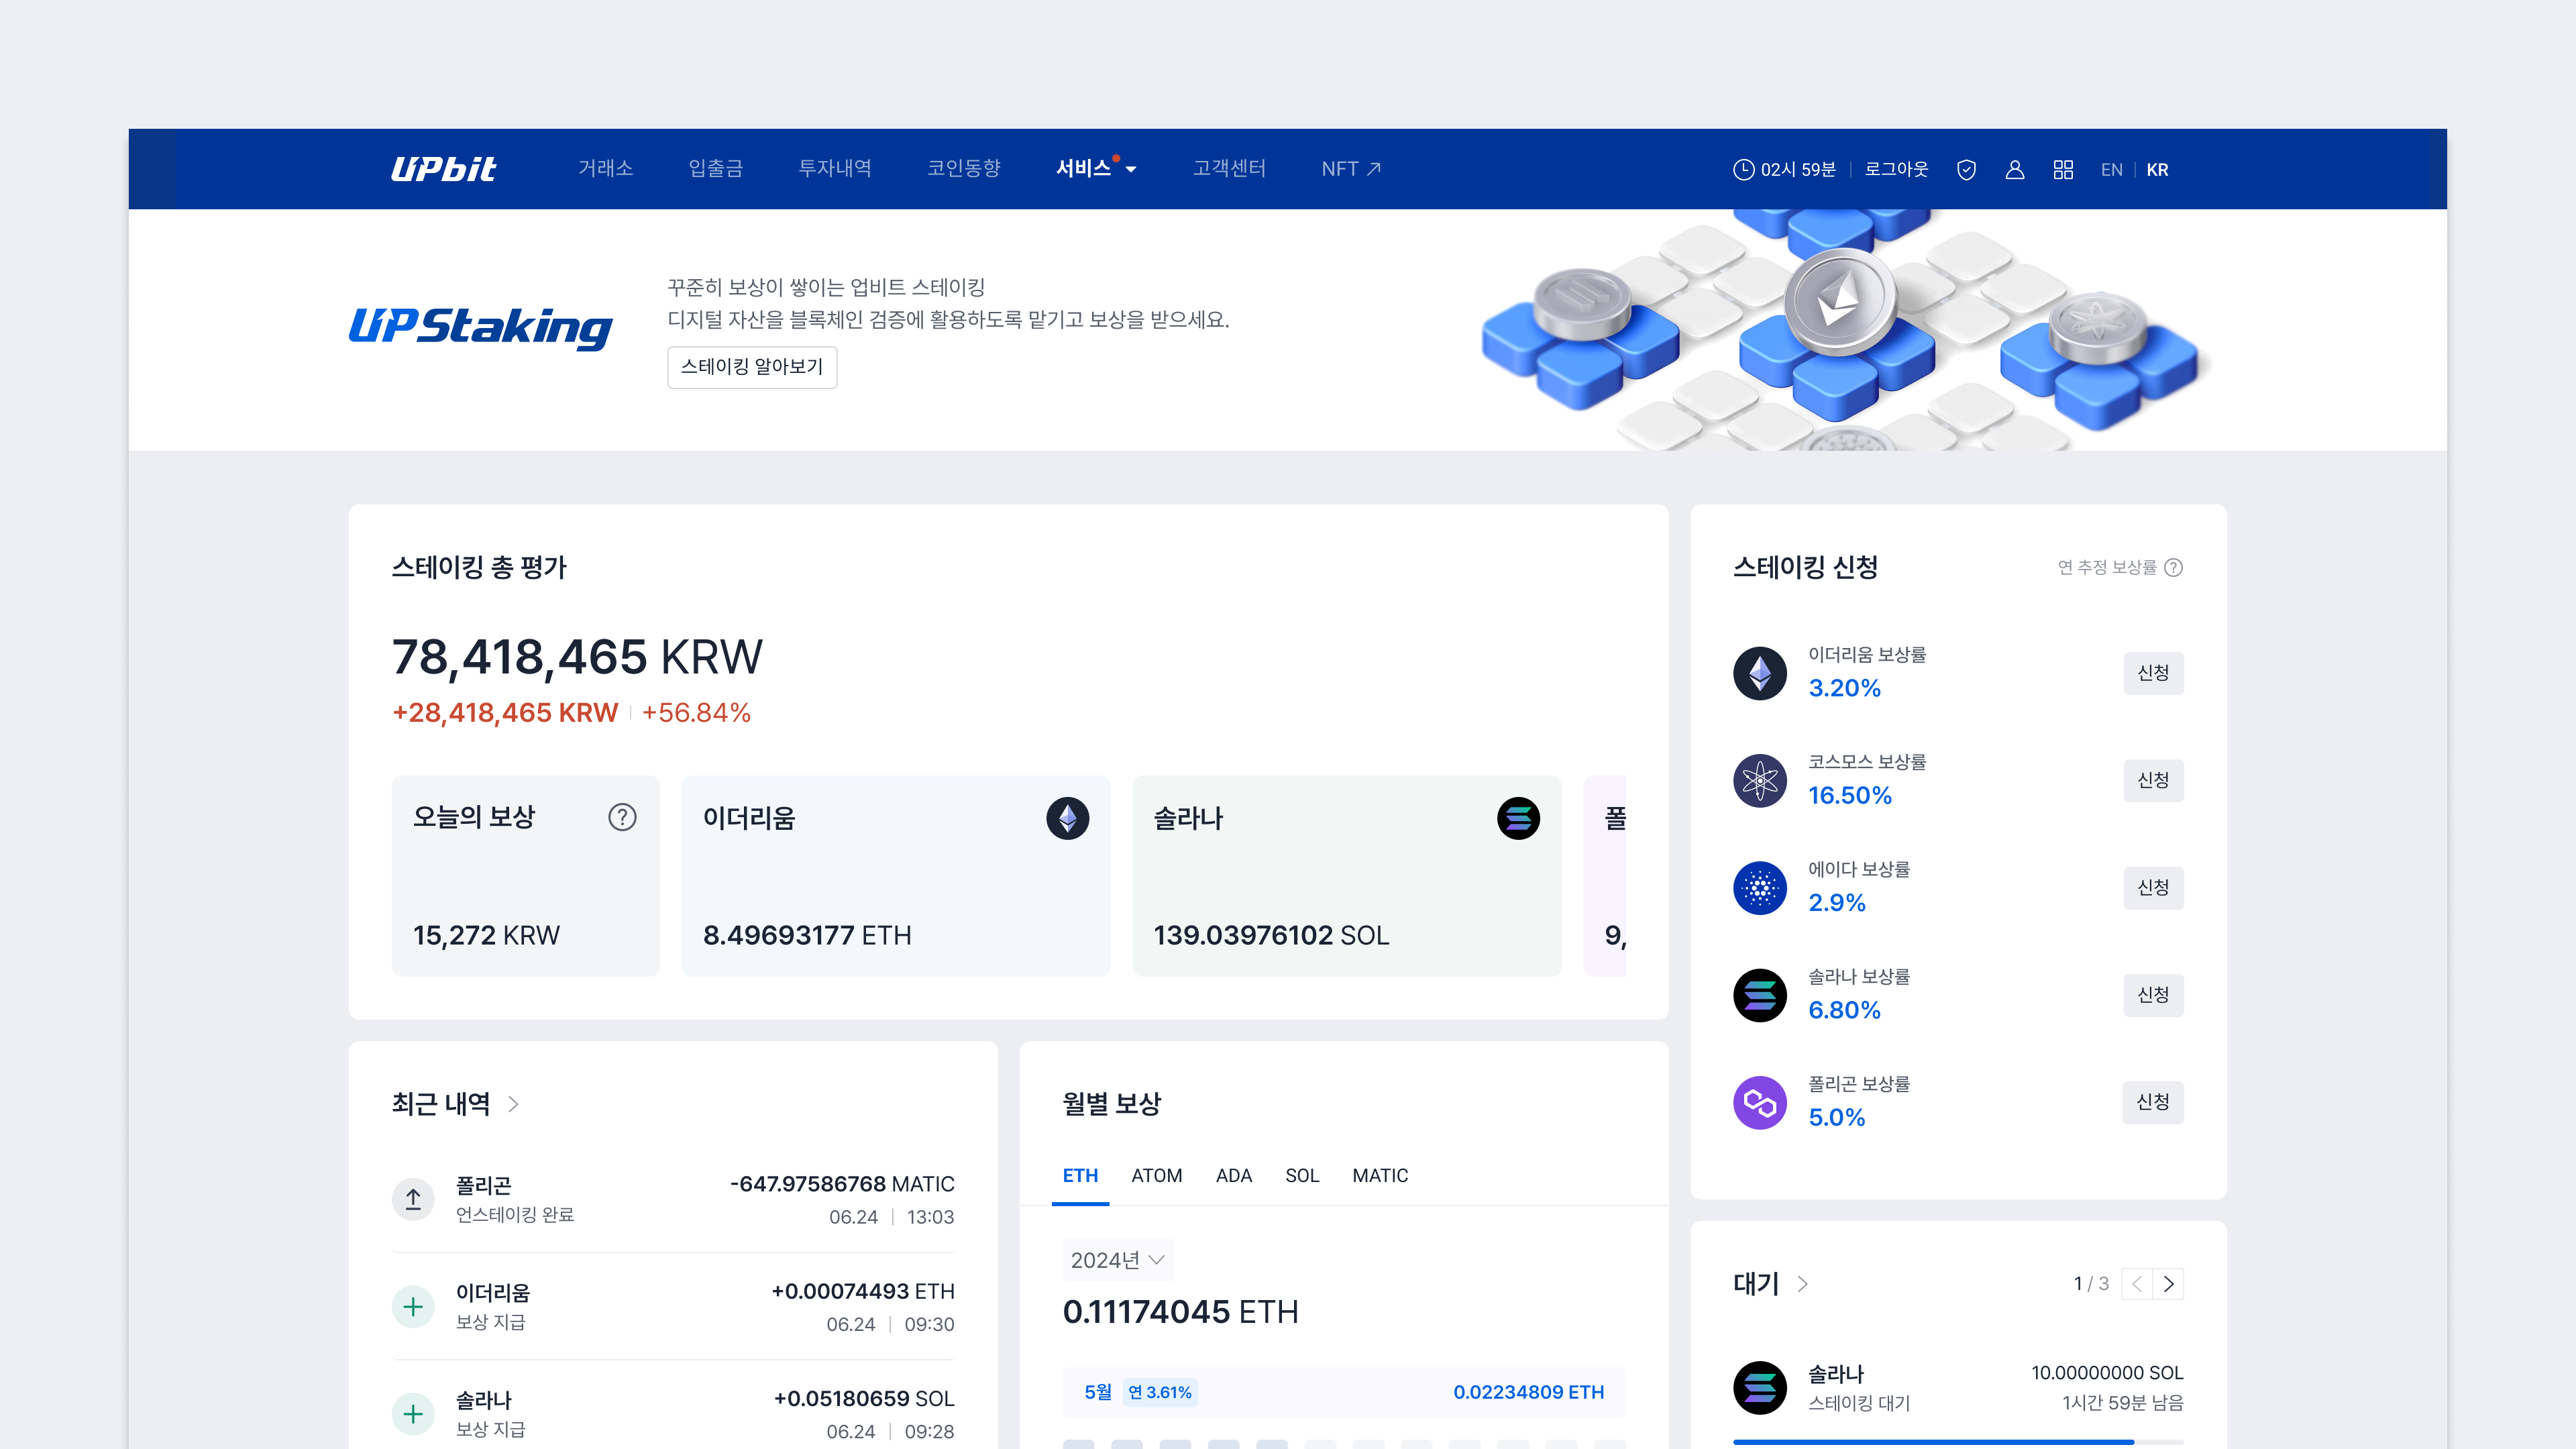The width and height of the screenshot is (2576, 1449).
Task: Click the 16.50% Cosmos reward rate
Action: click(x=1850, y=796)
